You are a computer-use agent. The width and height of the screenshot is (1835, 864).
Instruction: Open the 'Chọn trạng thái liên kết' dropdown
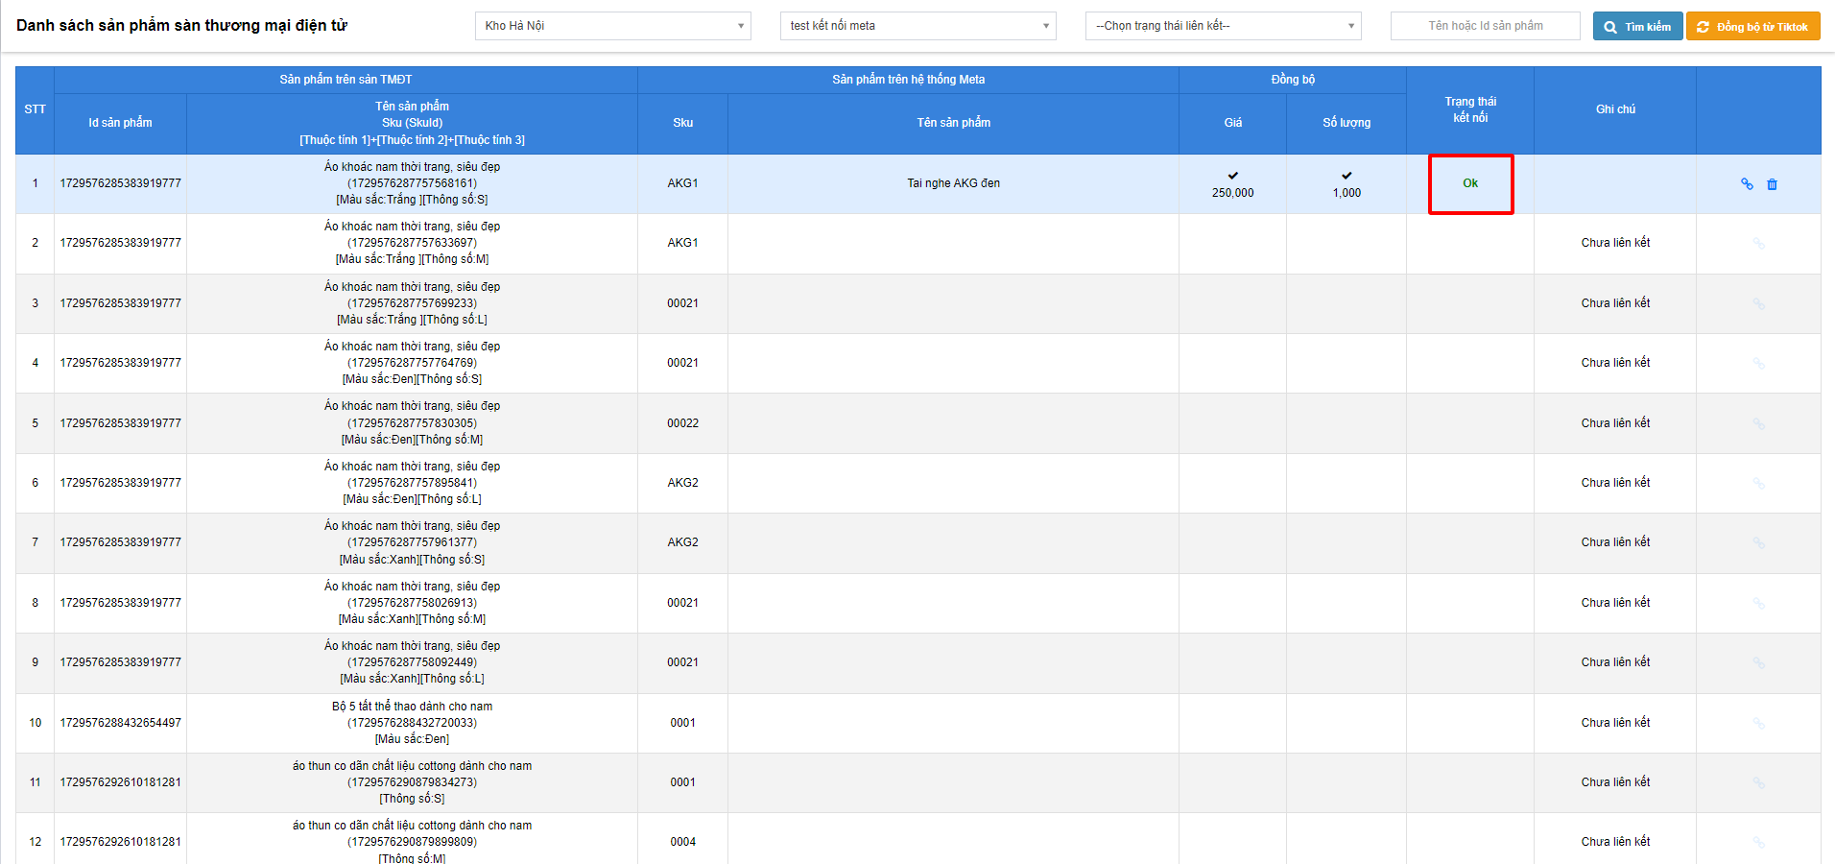coord(1223,26)
